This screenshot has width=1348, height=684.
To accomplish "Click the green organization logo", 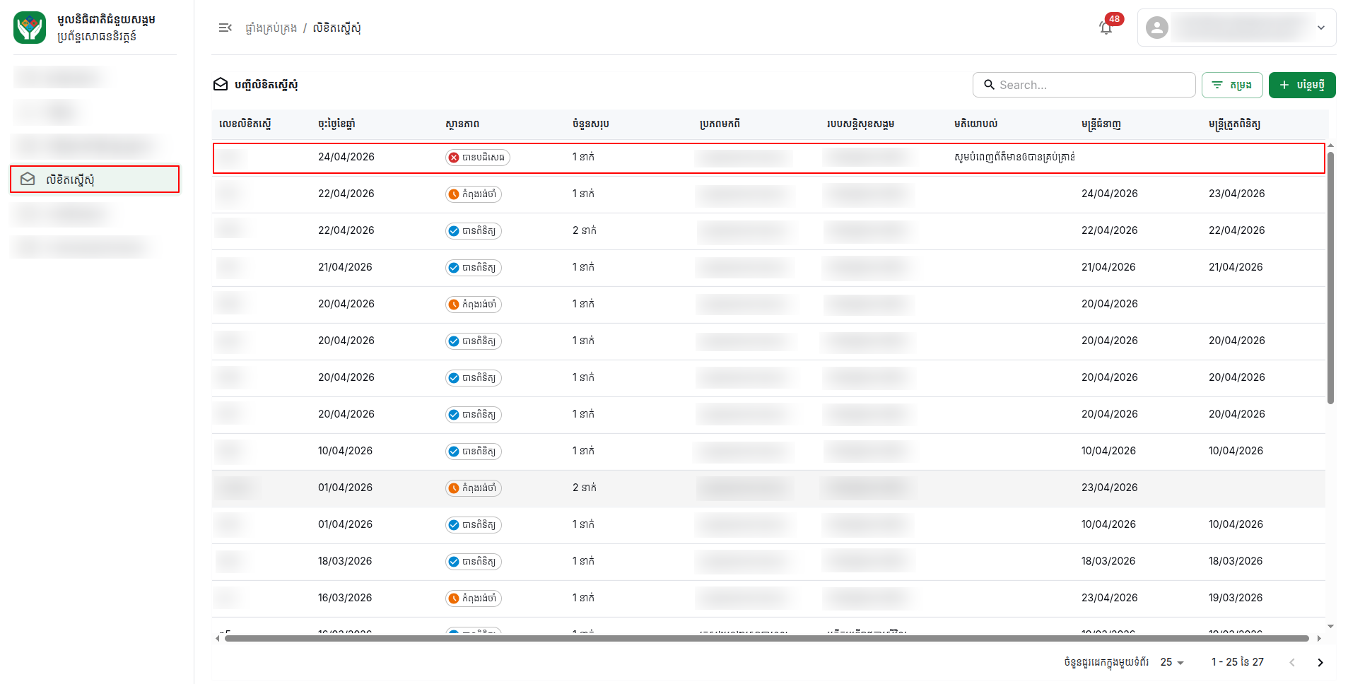I will coord(30,28).
